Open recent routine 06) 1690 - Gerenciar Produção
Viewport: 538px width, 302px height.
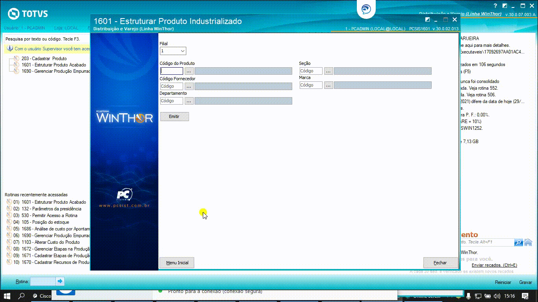coord(52,236)
